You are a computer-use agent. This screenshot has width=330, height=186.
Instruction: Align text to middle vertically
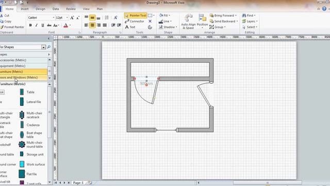click(92, 18)
